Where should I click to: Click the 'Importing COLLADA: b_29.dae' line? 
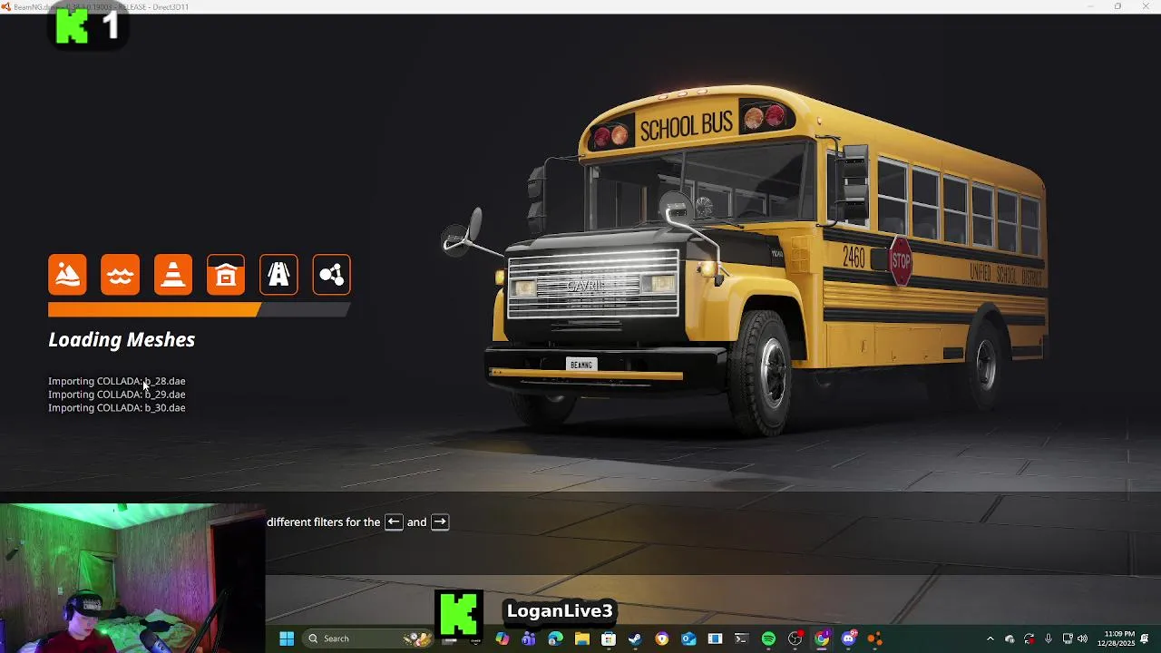point(117,395)
